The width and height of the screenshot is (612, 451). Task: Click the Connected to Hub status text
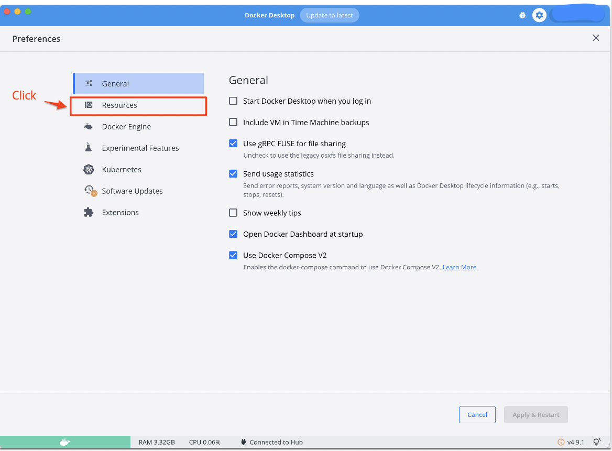click(276, 442)
